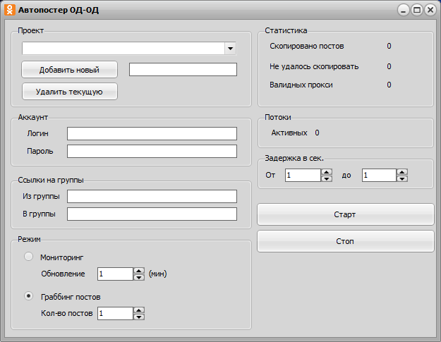Maximize the Автопостер window
441x342 pixels.
click(x=416, y=10)
